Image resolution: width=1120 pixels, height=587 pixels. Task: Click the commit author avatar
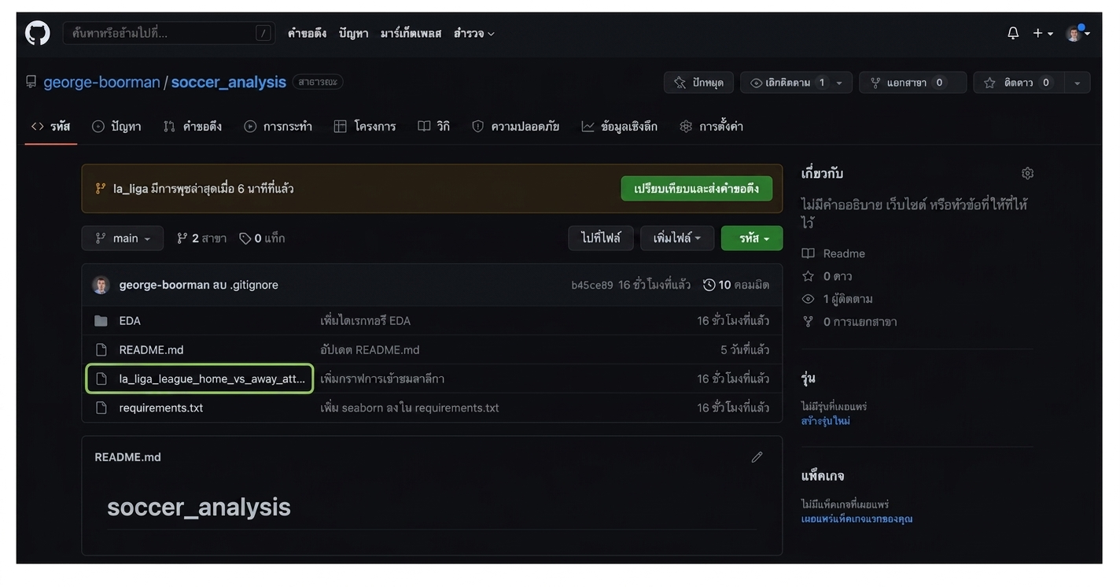101,285
